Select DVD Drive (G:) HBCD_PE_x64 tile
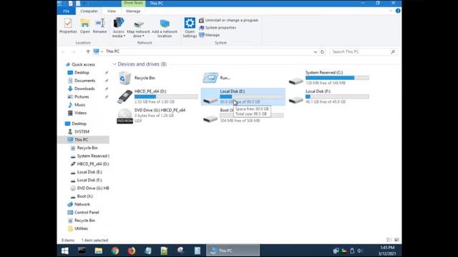 coord(157,116)
